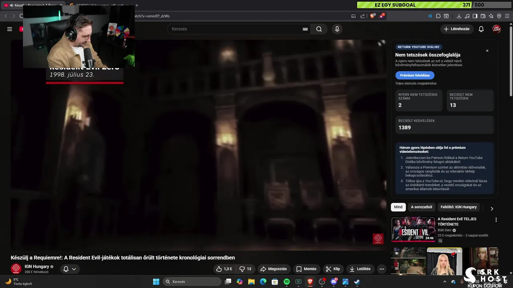Click the cast/install screen icon in the address bar
Image resolution: width=513 pixels, height=288 pixels.
(x=353, y=16)
